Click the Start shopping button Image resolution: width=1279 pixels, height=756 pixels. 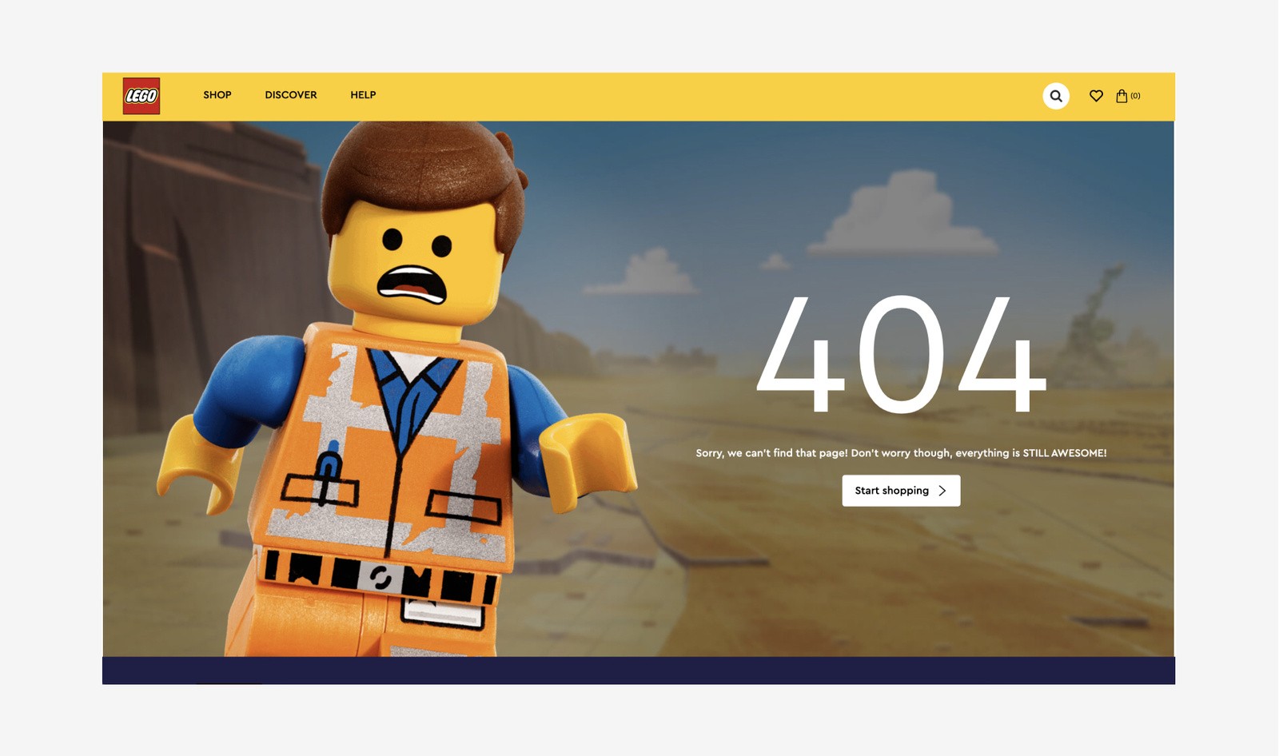click(901, 491)
